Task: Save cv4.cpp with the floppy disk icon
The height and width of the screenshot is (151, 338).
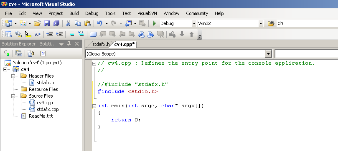Action: click(x=47, y=23)
